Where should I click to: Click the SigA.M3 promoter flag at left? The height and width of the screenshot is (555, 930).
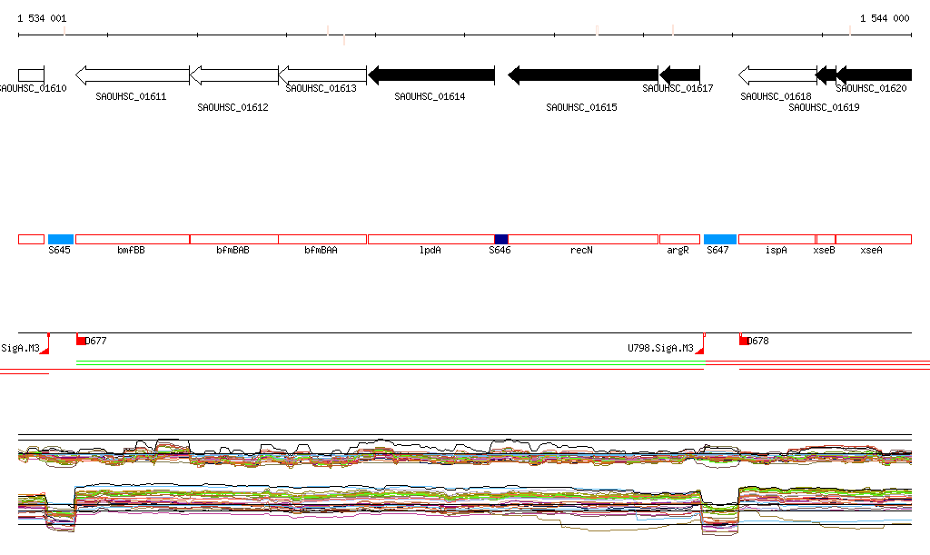click(x=45, y=344)
